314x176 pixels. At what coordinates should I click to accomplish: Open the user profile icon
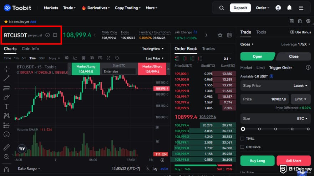(278, 8)
